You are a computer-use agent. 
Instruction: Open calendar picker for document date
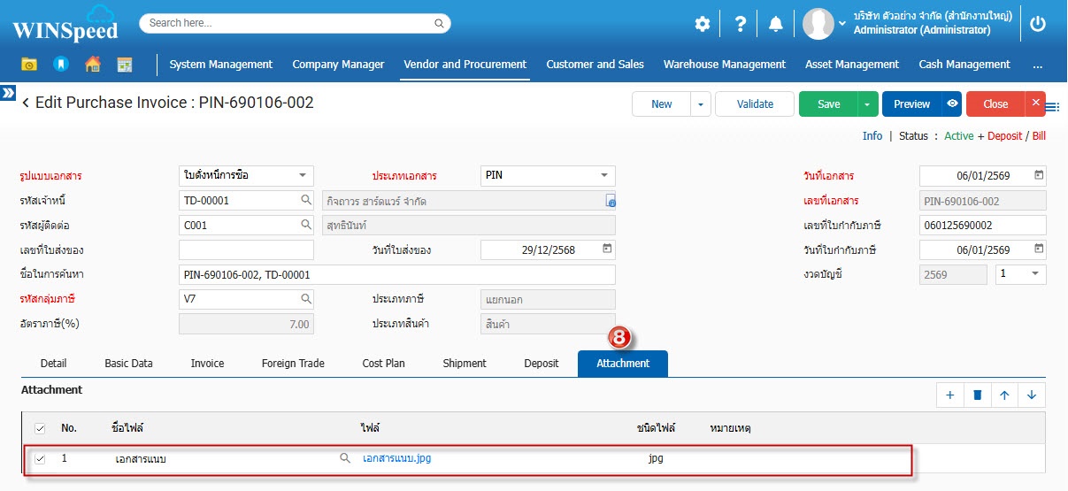click(1039, 175)
